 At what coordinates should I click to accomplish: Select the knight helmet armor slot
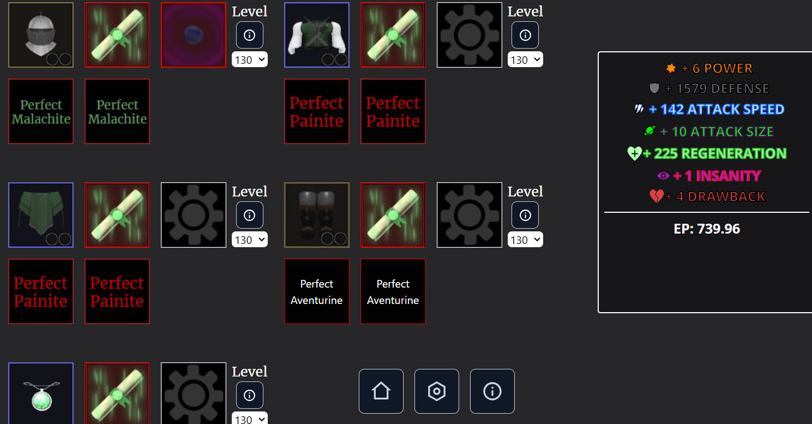(41, 35)
